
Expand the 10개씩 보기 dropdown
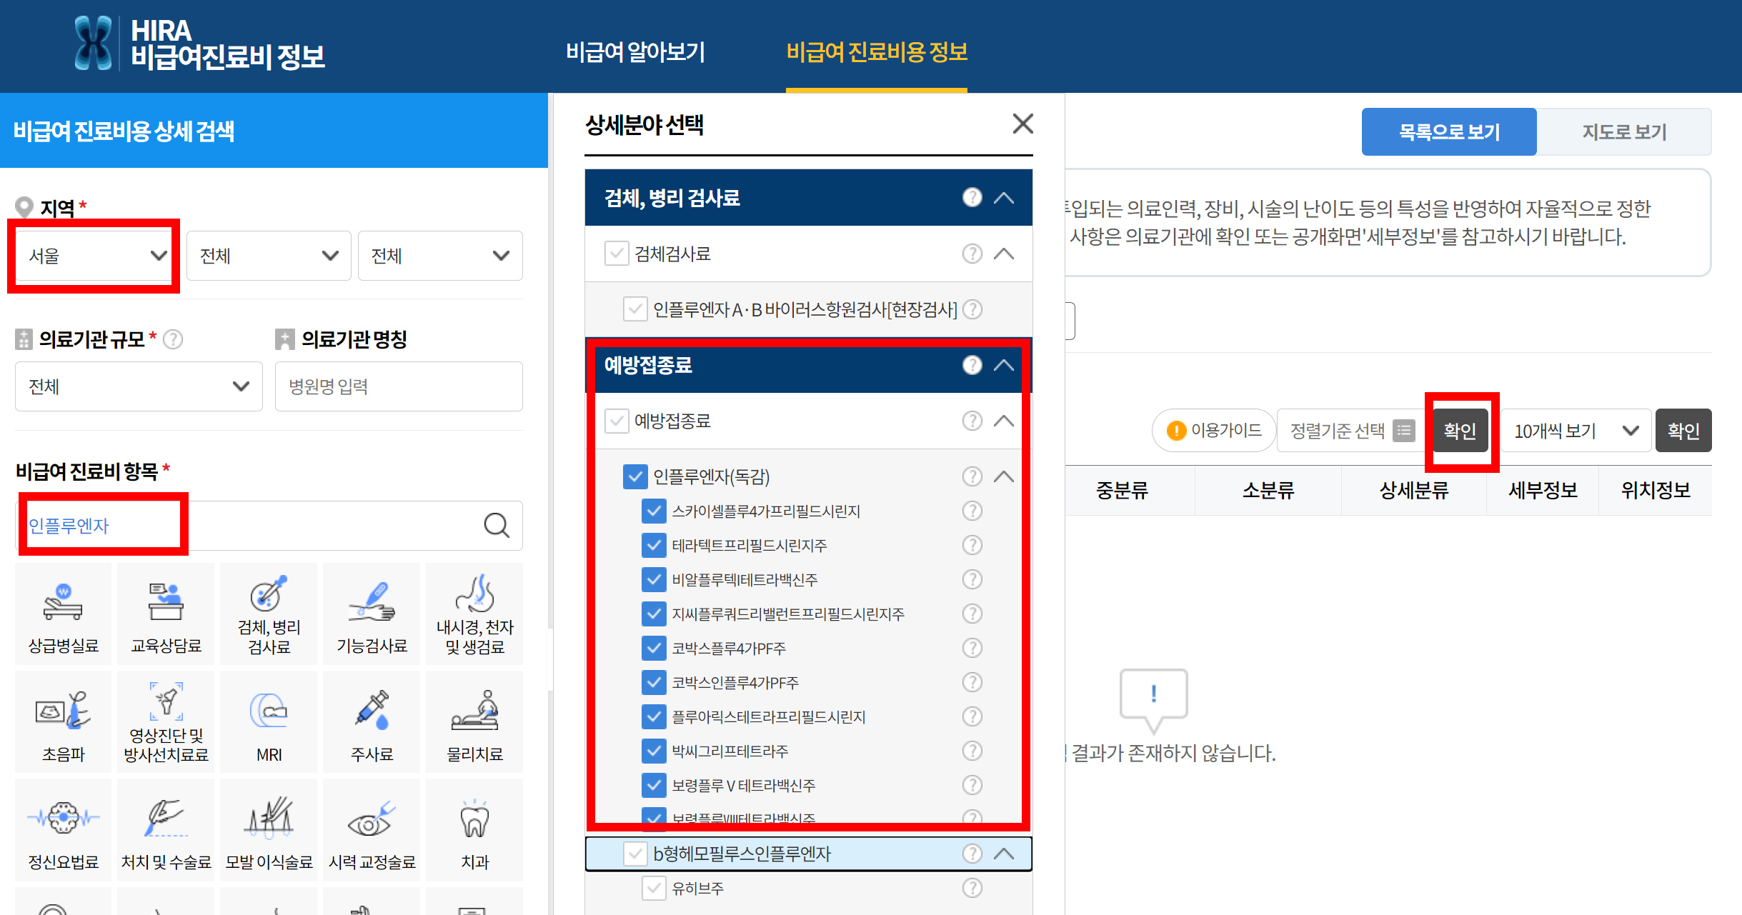[1575, 431]
